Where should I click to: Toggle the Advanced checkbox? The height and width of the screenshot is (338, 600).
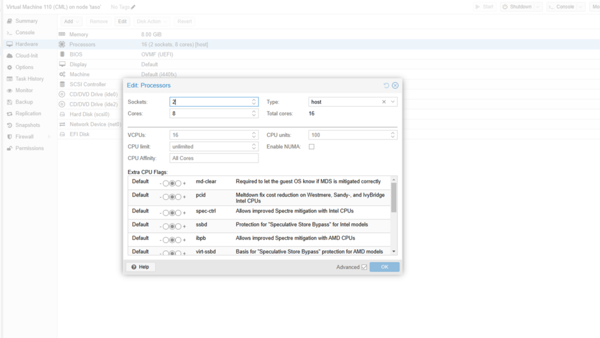[x=364, y=267]
